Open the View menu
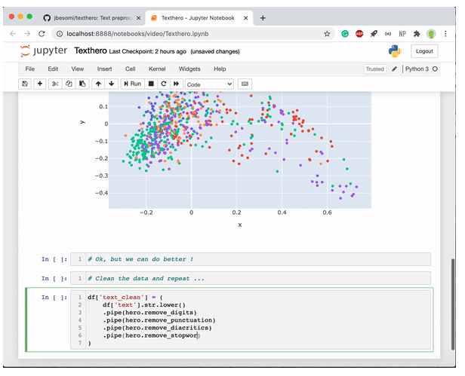This screenshot has height=376, width=465. point(78,69)
